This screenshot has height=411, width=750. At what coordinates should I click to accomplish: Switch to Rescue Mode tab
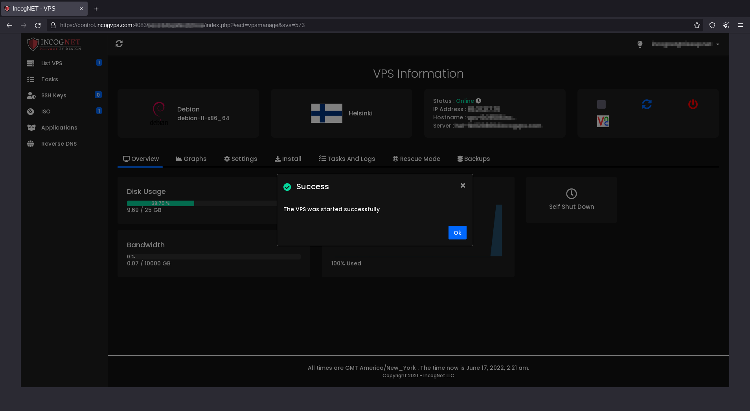click(416, 159)
